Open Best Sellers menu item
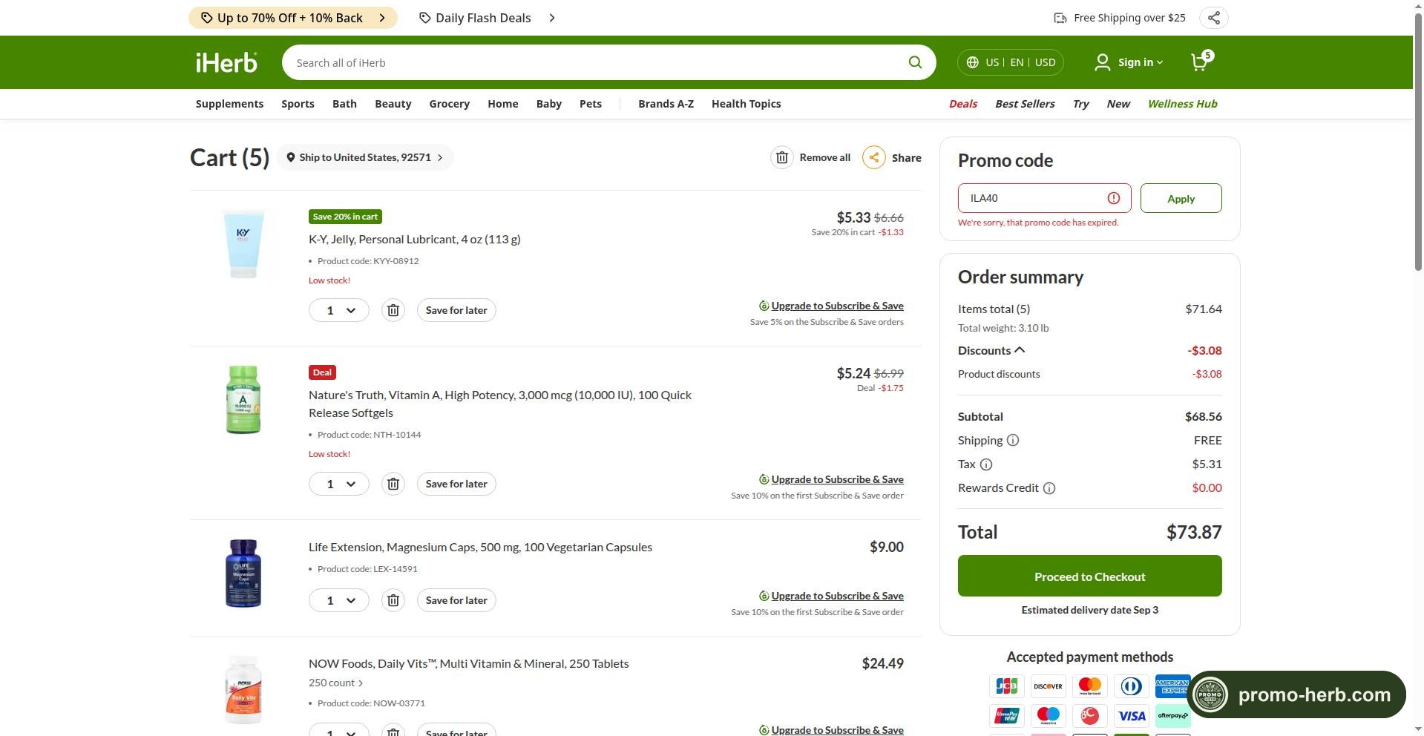 click(1025, 104)
